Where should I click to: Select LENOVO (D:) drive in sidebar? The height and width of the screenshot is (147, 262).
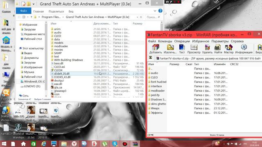(x=30, y=86)
